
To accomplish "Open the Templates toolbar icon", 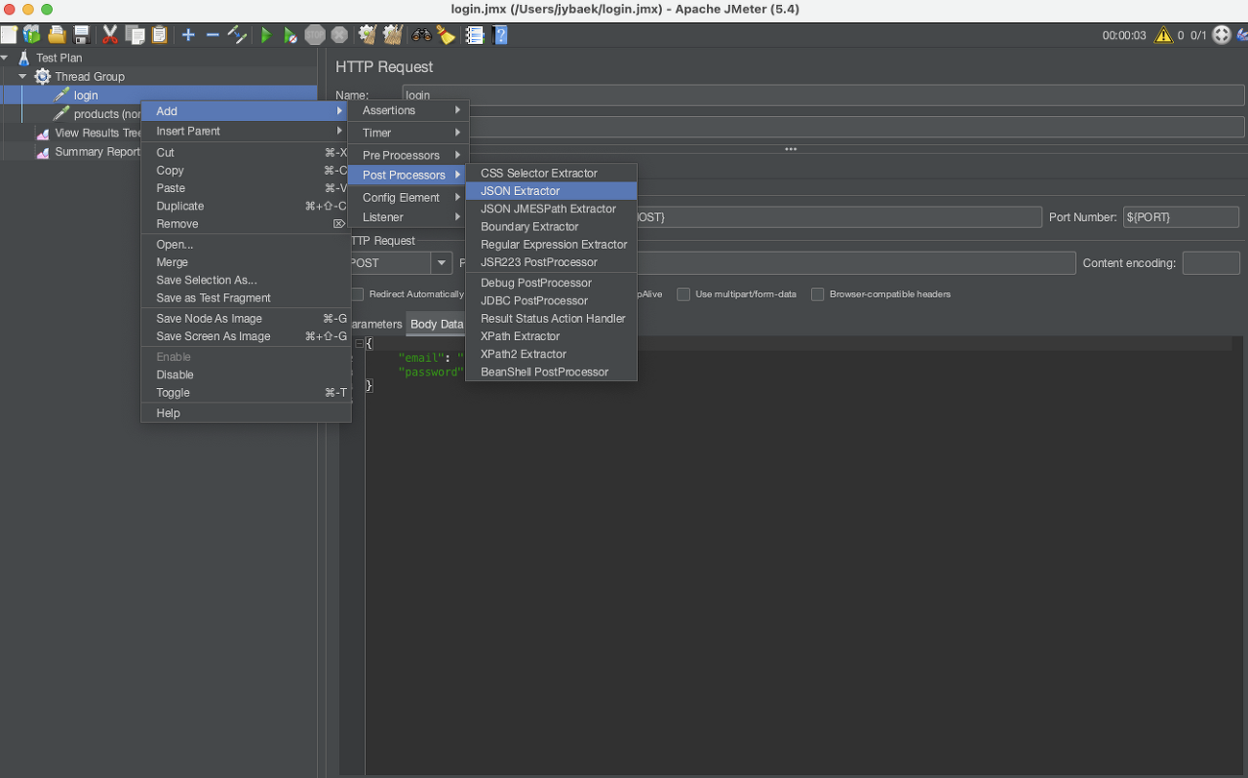I will (x=32, y=35).
